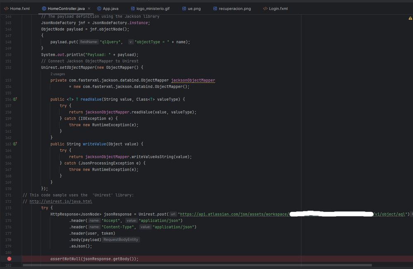Switch to the Home.fxml tab
The height and width of the screenshot is (269, 413).
[x=17, y=9]
